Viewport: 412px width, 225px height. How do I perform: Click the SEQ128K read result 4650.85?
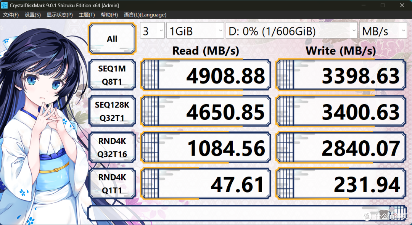[206, 111]
